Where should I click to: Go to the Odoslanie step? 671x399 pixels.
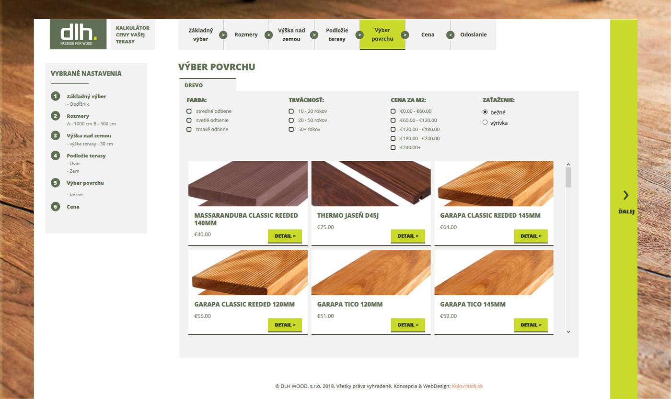coord(474,34)
